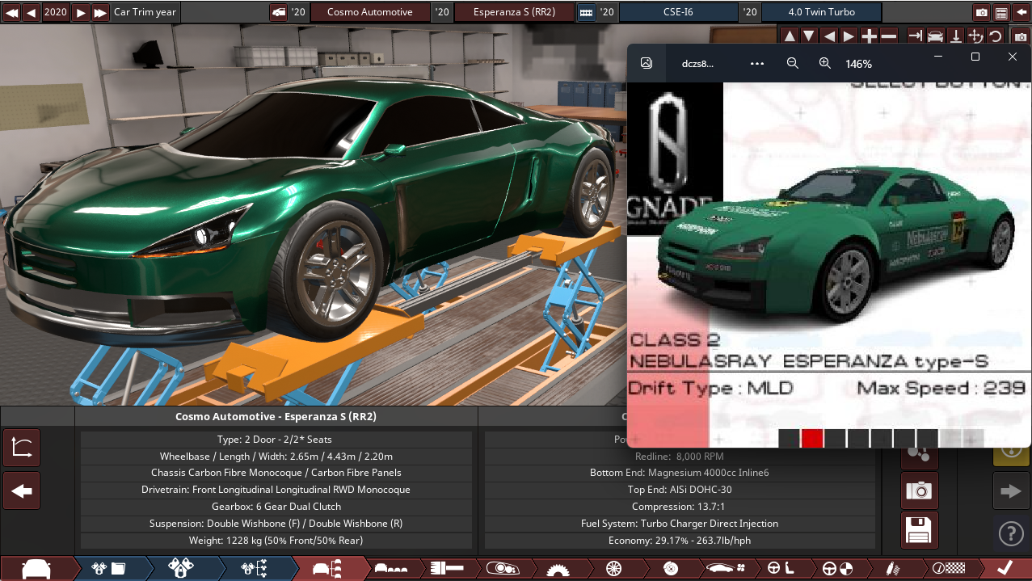
Task: Open the Esperanza S (RR2) trim name
Action: [515, 12]
